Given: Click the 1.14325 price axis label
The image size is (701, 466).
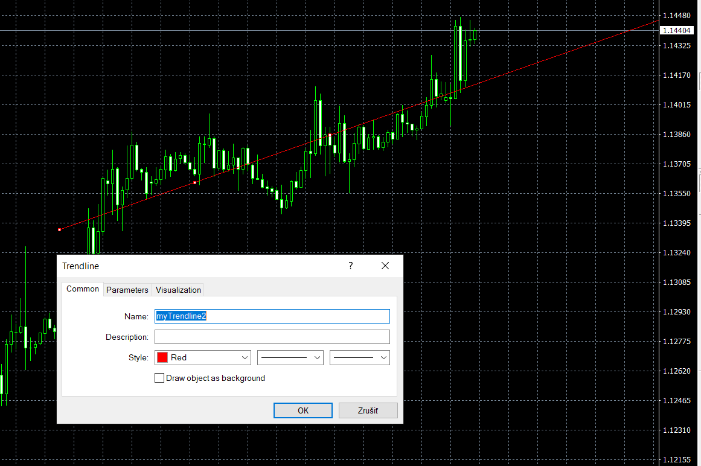Looking at the screenshot, I should coord(676,45).
